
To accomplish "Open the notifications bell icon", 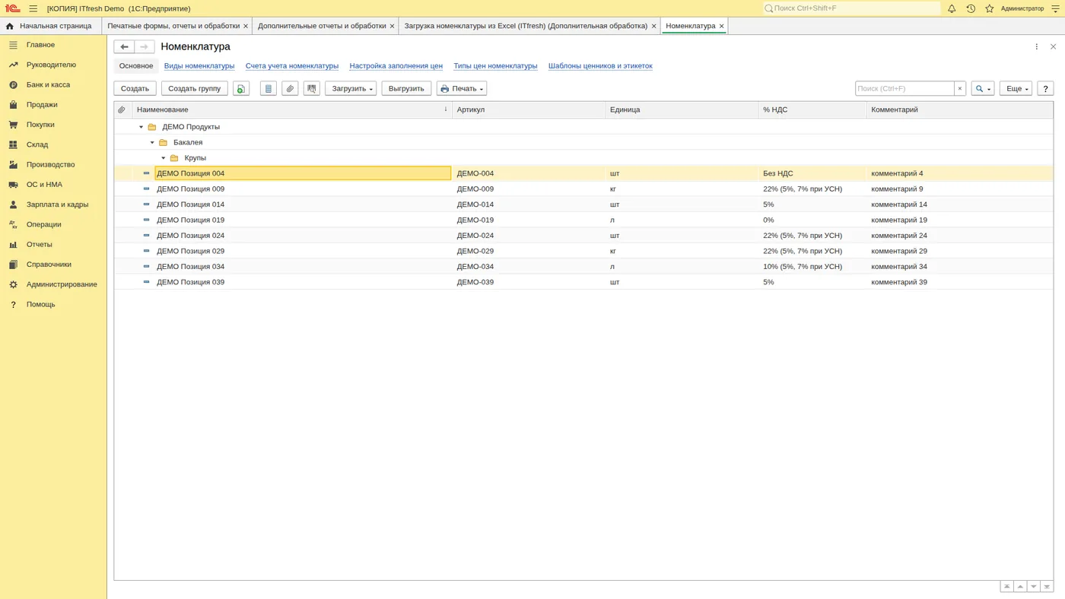I will click(952, 8).
